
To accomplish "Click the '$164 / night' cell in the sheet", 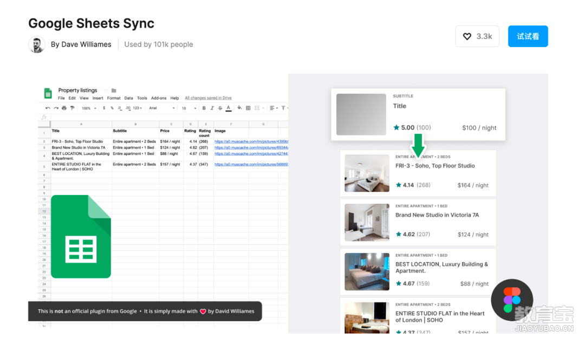I will tap(170, 142).
